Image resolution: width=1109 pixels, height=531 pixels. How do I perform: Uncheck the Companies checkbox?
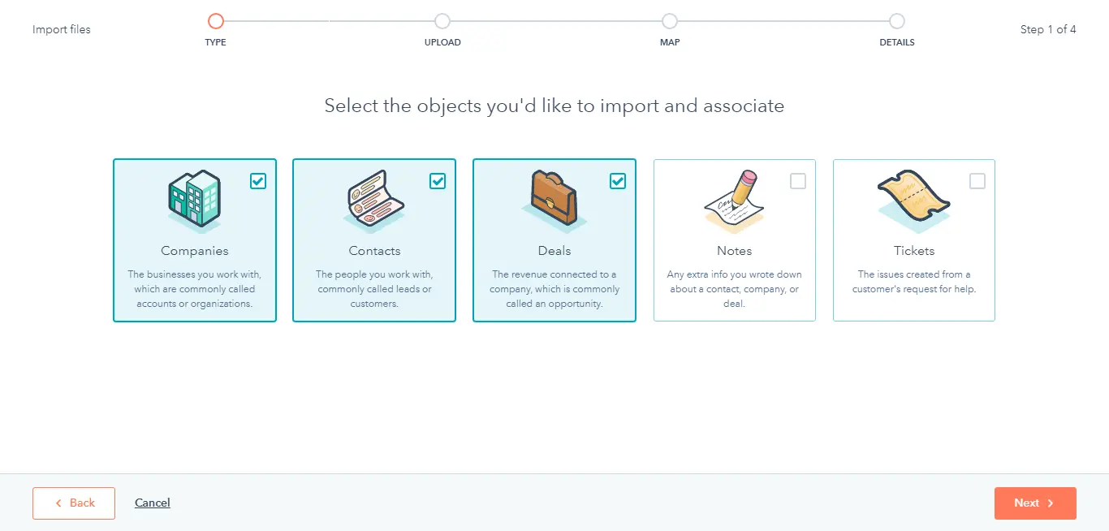coord(258,181)
